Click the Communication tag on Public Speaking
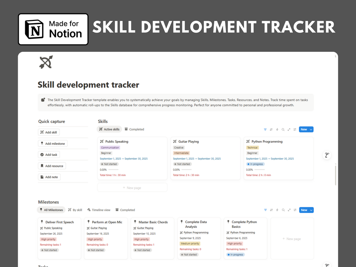356x267 pixels. 110,147
